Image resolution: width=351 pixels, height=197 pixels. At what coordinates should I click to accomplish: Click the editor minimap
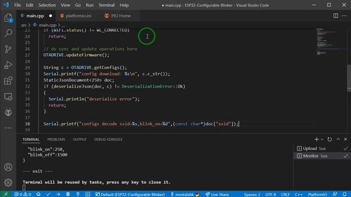pyautogui.click(x=331, y=42)
